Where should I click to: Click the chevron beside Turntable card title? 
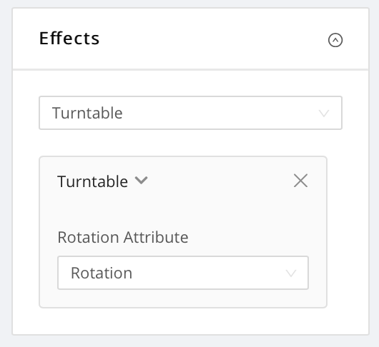click(141, 180)
